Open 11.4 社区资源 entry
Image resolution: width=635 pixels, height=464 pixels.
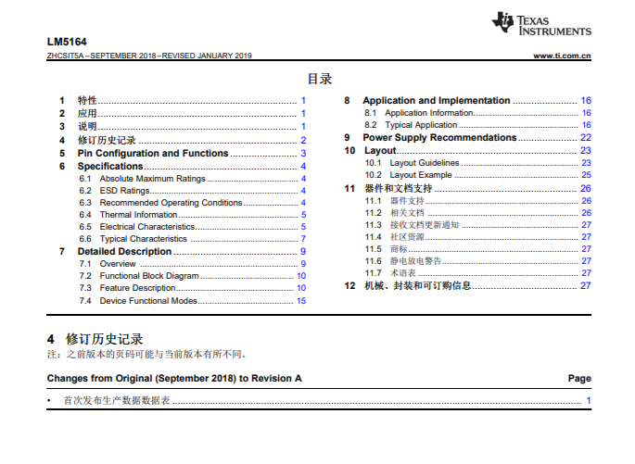click(477, 237)
